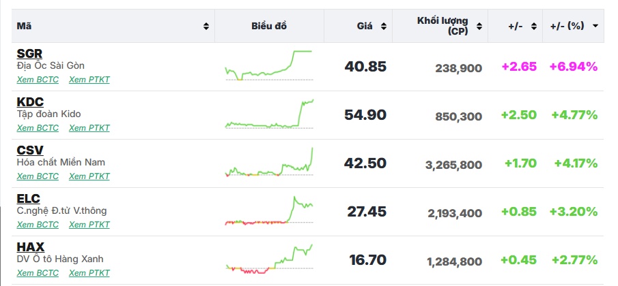Screen dimensions: 618x286
Task: Click the KDC price sparkline chart
Action: [268, 114]
